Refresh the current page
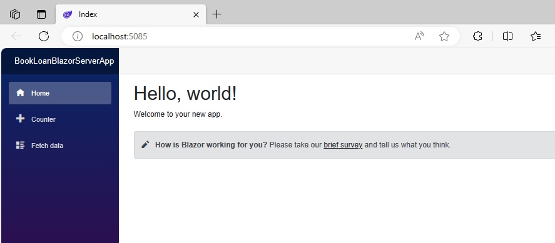Image resolution: width=555 pixels, height=243 pixels. tap(44, 36)
